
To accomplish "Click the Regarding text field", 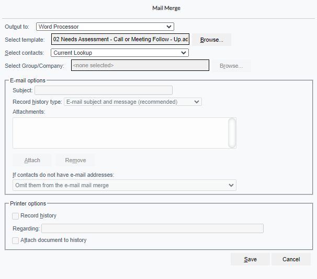I will point(152,228).
